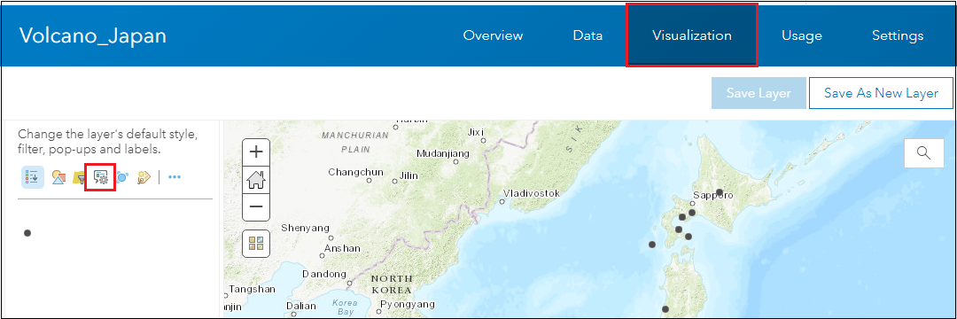Click the volcano point near Sapporo
957x319 pixels.
pos(720,192)
